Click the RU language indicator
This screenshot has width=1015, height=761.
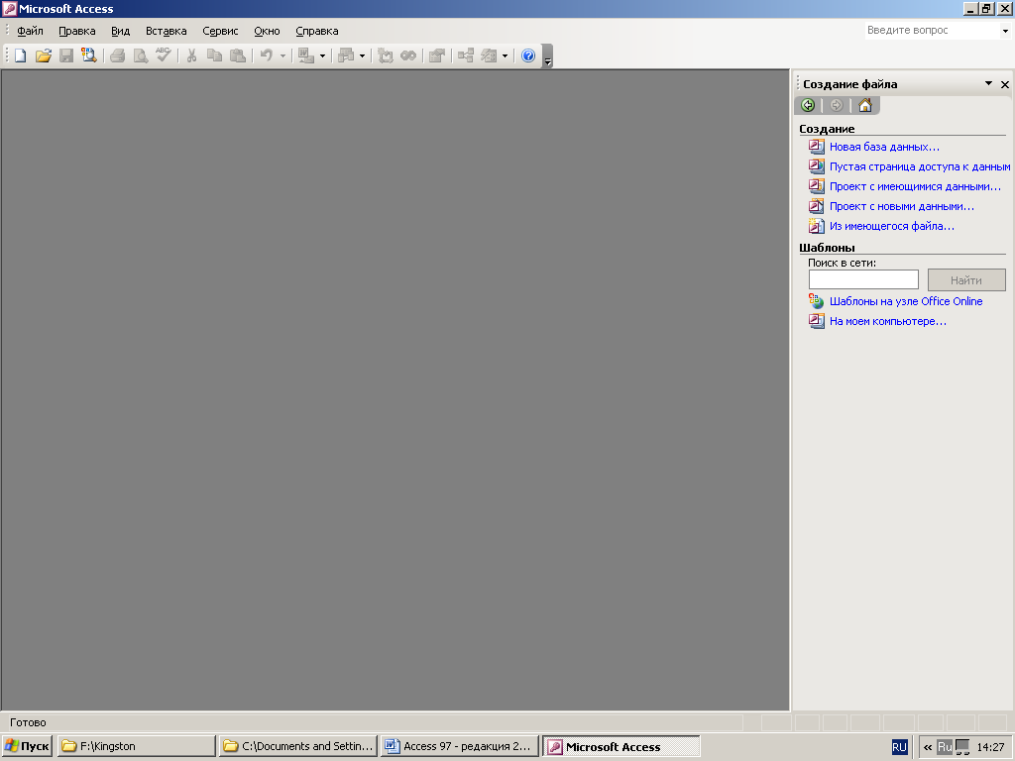(899, 747)
